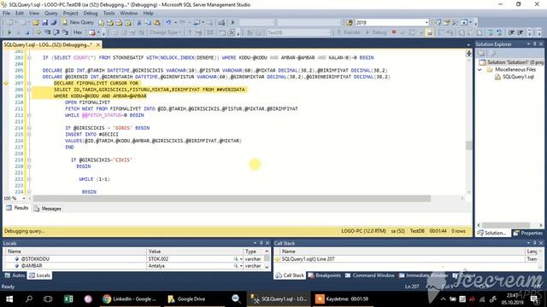Viewport: 547px width, 307px height.
Task: Switch to Command Window tab
Action: (369, 275)
